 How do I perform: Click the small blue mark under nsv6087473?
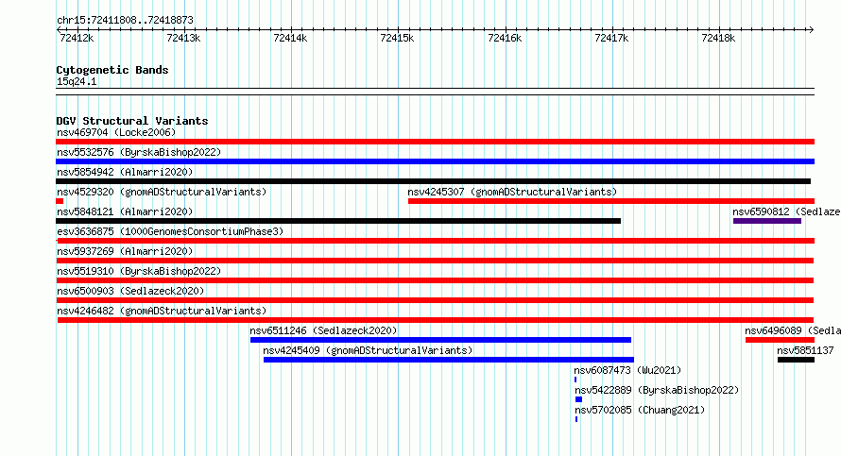point(575,380)
